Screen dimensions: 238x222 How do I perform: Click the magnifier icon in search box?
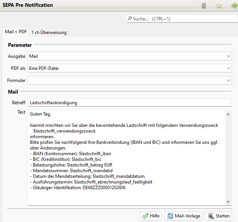click(130, 18)
